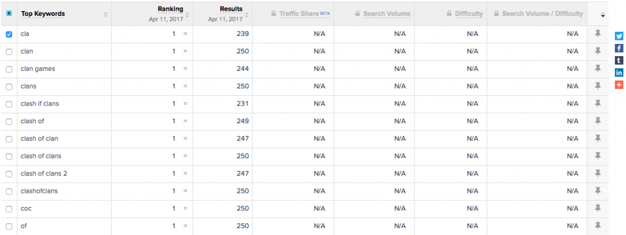Open more sharing options plus icon
This screenshot has height=235, width=626.
(x=619, y=85)
